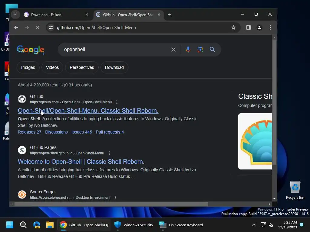
Task: Open a new tab with plus button
Action: coord(170,14)
